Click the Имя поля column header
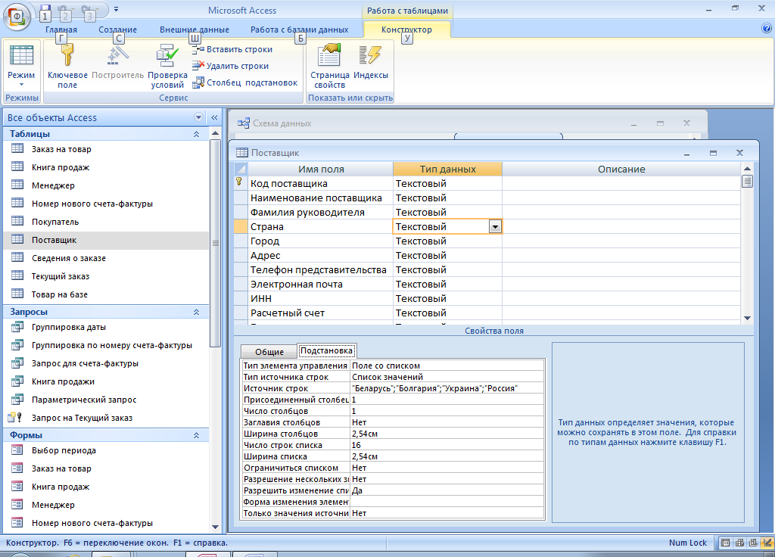Screen dimensions: 775x557 [321, 169]
